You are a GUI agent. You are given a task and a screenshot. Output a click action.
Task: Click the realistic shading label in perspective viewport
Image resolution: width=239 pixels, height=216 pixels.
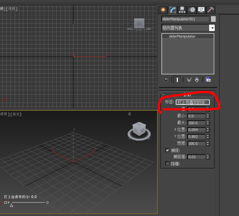coord(16,114)
